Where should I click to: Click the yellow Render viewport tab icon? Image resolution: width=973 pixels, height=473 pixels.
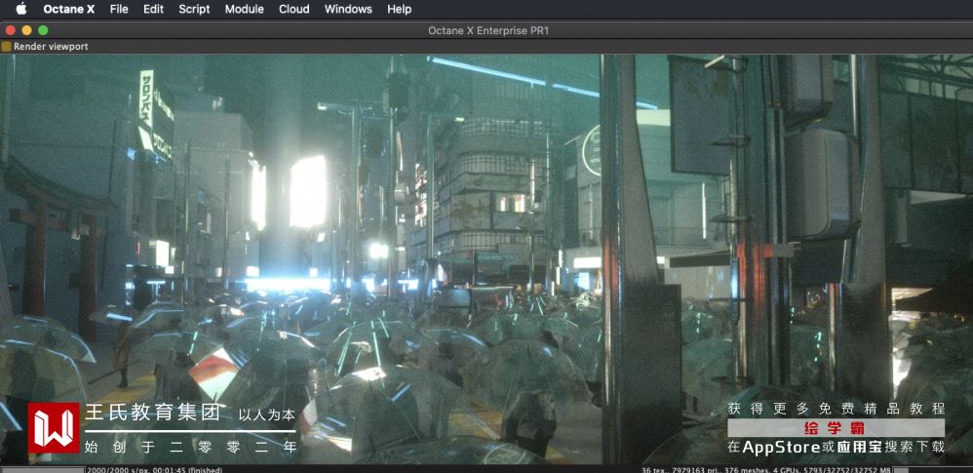[6, 47]
